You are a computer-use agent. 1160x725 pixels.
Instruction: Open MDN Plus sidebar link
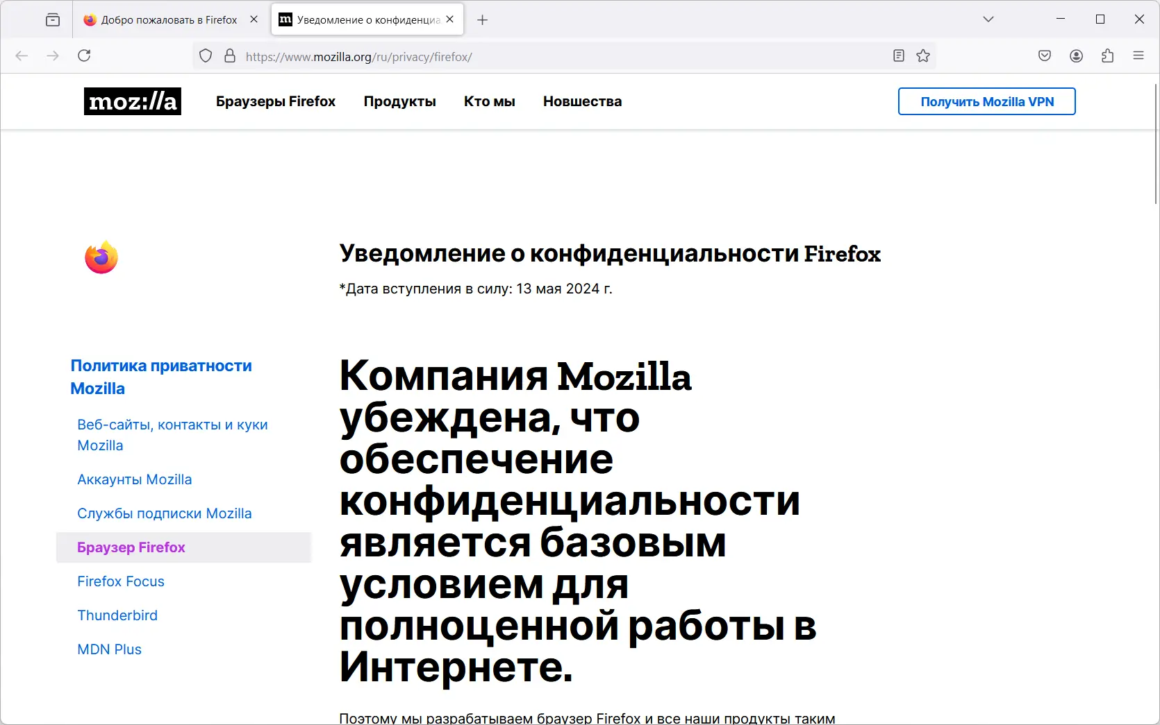pos(110,649)
